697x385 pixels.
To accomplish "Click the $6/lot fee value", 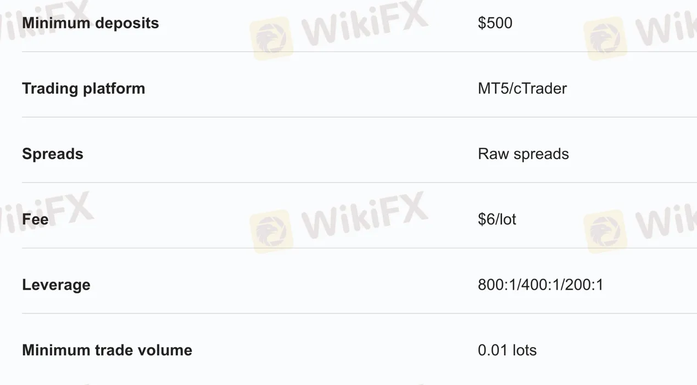I will (x=497, y=219).
